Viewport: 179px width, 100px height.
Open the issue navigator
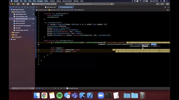(22, 7)
